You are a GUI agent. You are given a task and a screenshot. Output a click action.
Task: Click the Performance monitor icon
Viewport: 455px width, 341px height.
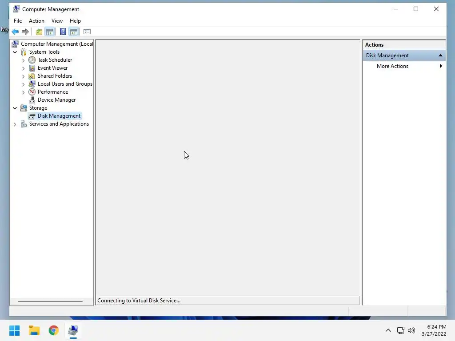(x=32, y=92)
